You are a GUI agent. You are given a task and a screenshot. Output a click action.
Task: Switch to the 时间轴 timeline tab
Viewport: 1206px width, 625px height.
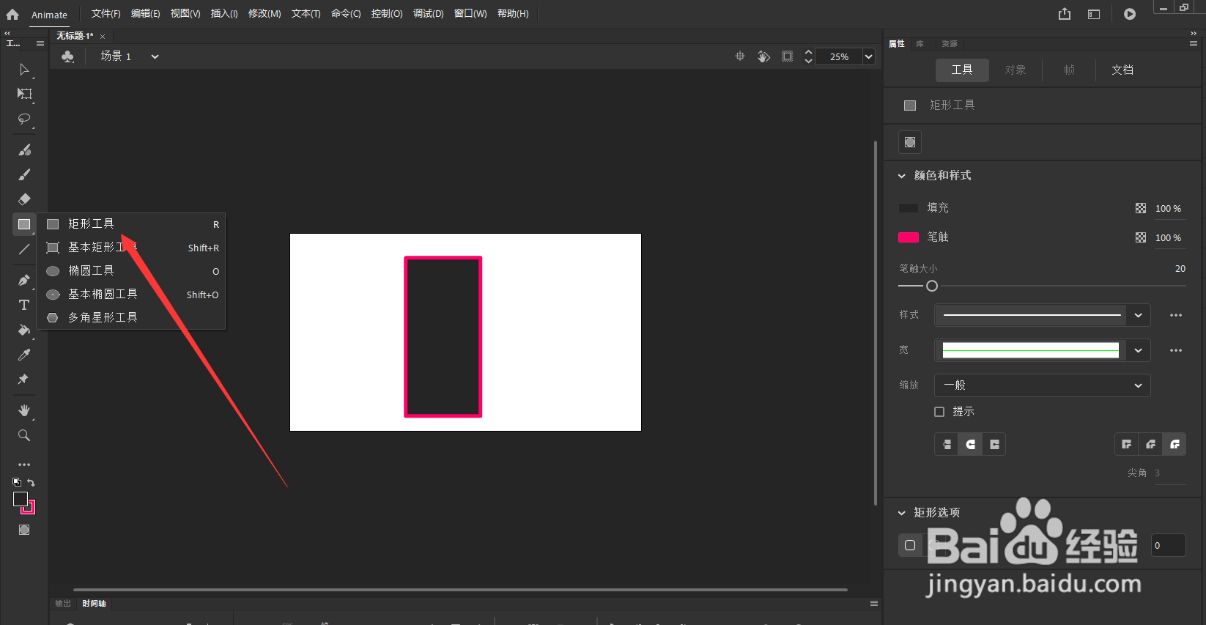(x=94, y=604)
